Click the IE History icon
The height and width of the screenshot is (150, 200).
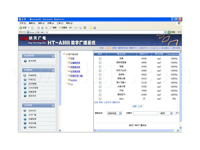[70, 28]
